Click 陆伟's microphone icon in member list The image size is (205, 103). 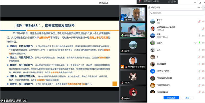tap(199, 50)
